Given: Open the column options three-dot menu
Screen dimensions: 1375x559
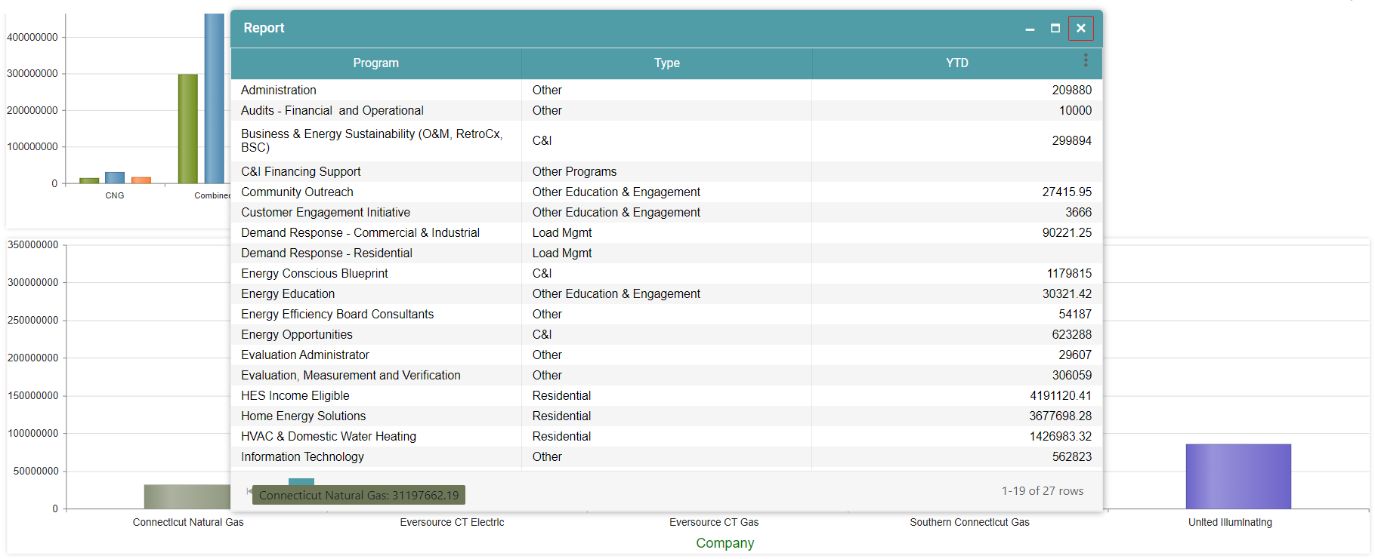Looking at the screenshot, I should click(x=1086, y=60).
